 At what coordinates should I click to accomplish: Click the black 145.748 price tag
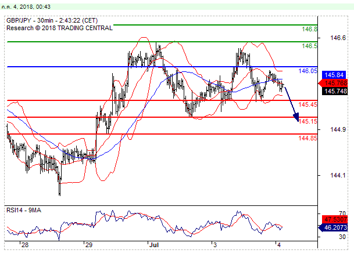pos(335,91)
